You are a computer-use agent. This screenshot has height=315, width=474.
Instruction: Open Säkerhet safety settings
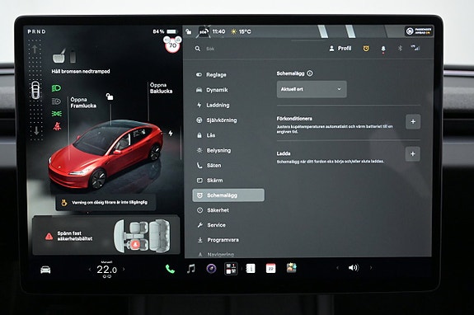point(214,210)
